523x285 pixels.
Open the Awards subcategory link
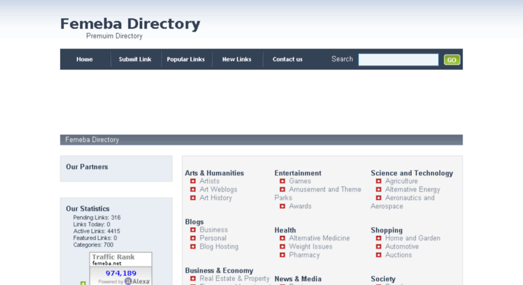tap(300, 206)
